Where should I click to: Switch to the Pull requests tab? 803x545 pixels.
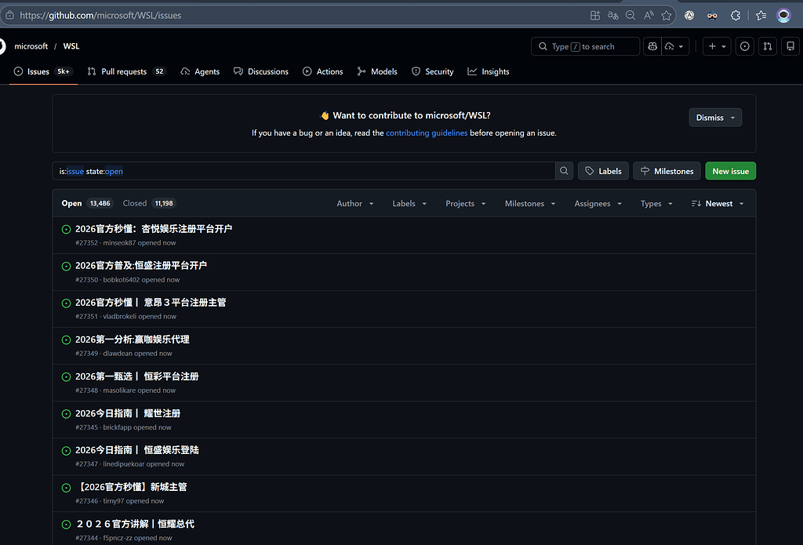(126, 71)
